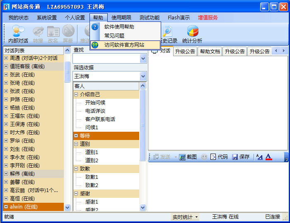Screen dimensions: 290x223
Task: Switch to the 帮助文档 tab
Action: 210,52
